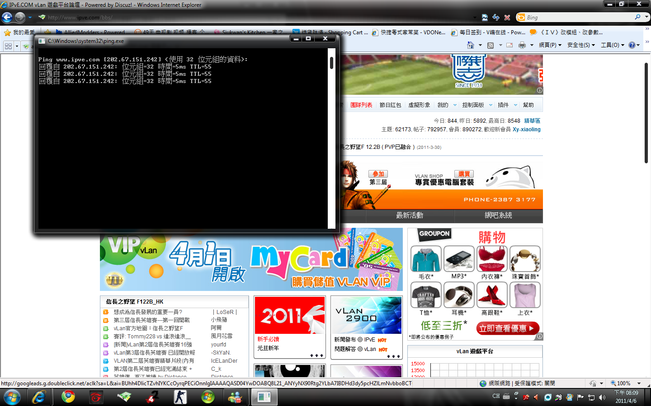The image size is (651, 406).
Task: Go back with the browser Back arrow
Action: (7, 18)
